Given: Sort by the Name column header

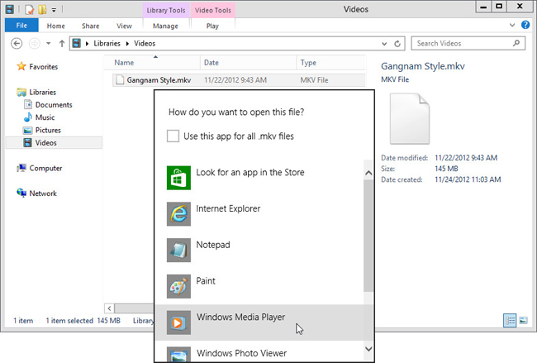Looking at the screenshot, I should point(152,62).
